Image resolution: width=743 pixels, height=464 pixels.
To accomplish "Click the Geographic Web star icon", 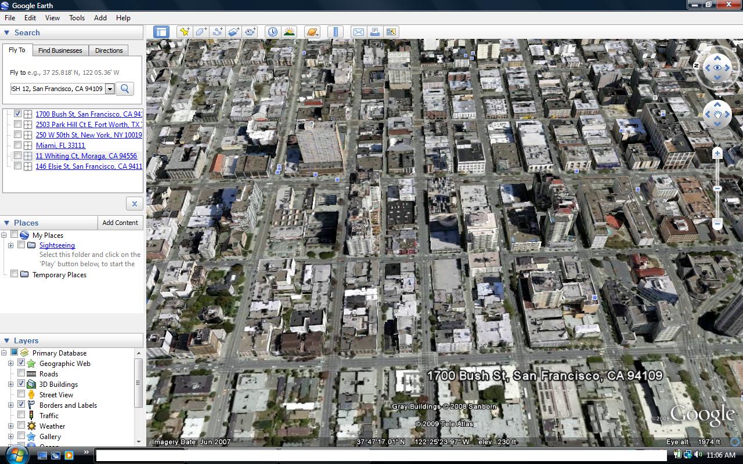I will (31, 363).
